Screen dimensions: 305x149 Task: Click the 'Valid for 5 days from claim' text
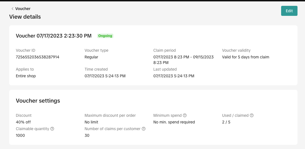(246, 57)
